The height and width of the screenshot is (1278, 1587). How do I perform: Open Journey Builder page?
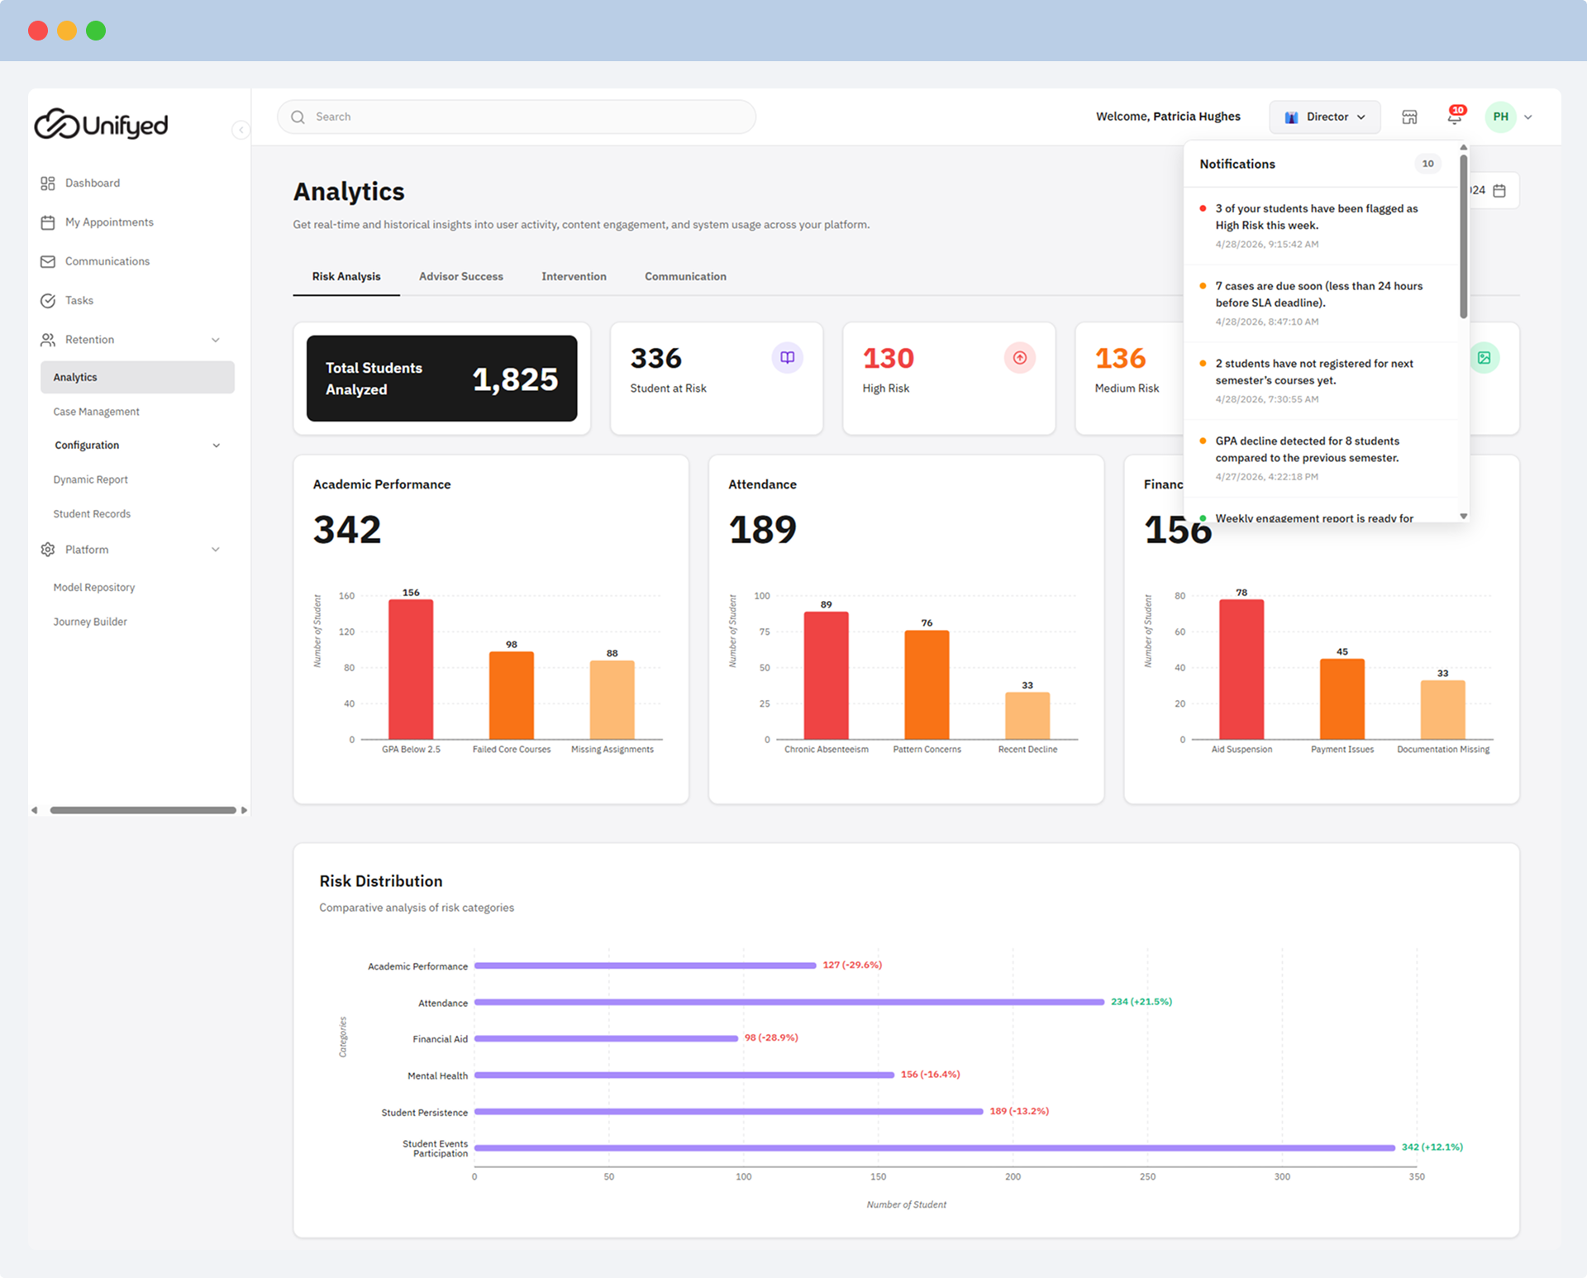pyautogui.click(x=90, y=622)
